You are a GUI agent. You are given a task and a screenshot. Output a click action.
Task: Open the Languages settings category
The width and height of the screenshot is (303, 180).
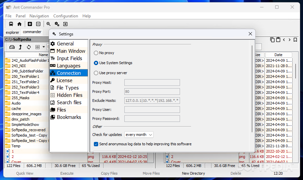click(x=69, y=66)
